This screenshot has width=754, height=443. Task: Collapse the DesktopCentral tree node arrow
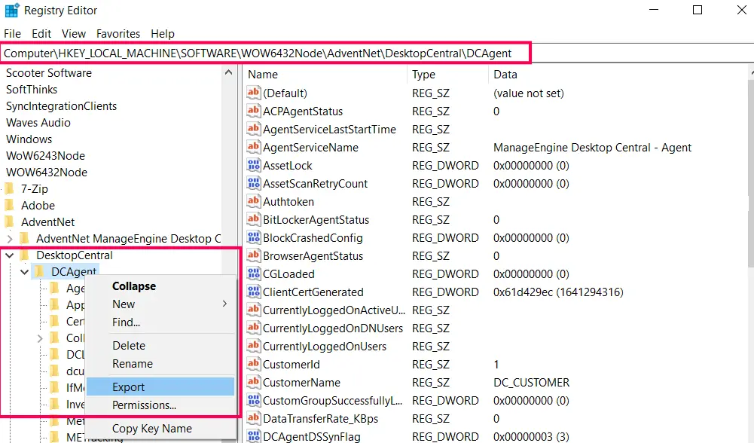point(9,255)
